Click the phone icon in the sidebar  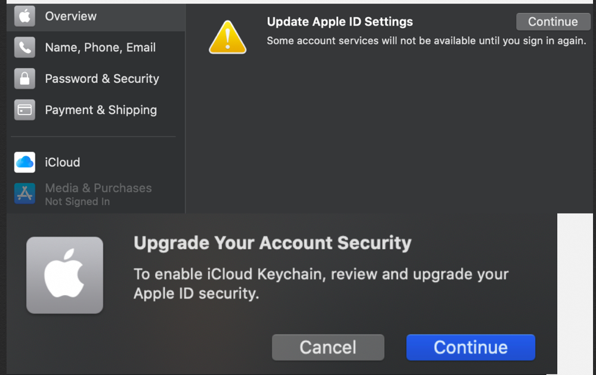click(24, 48)
